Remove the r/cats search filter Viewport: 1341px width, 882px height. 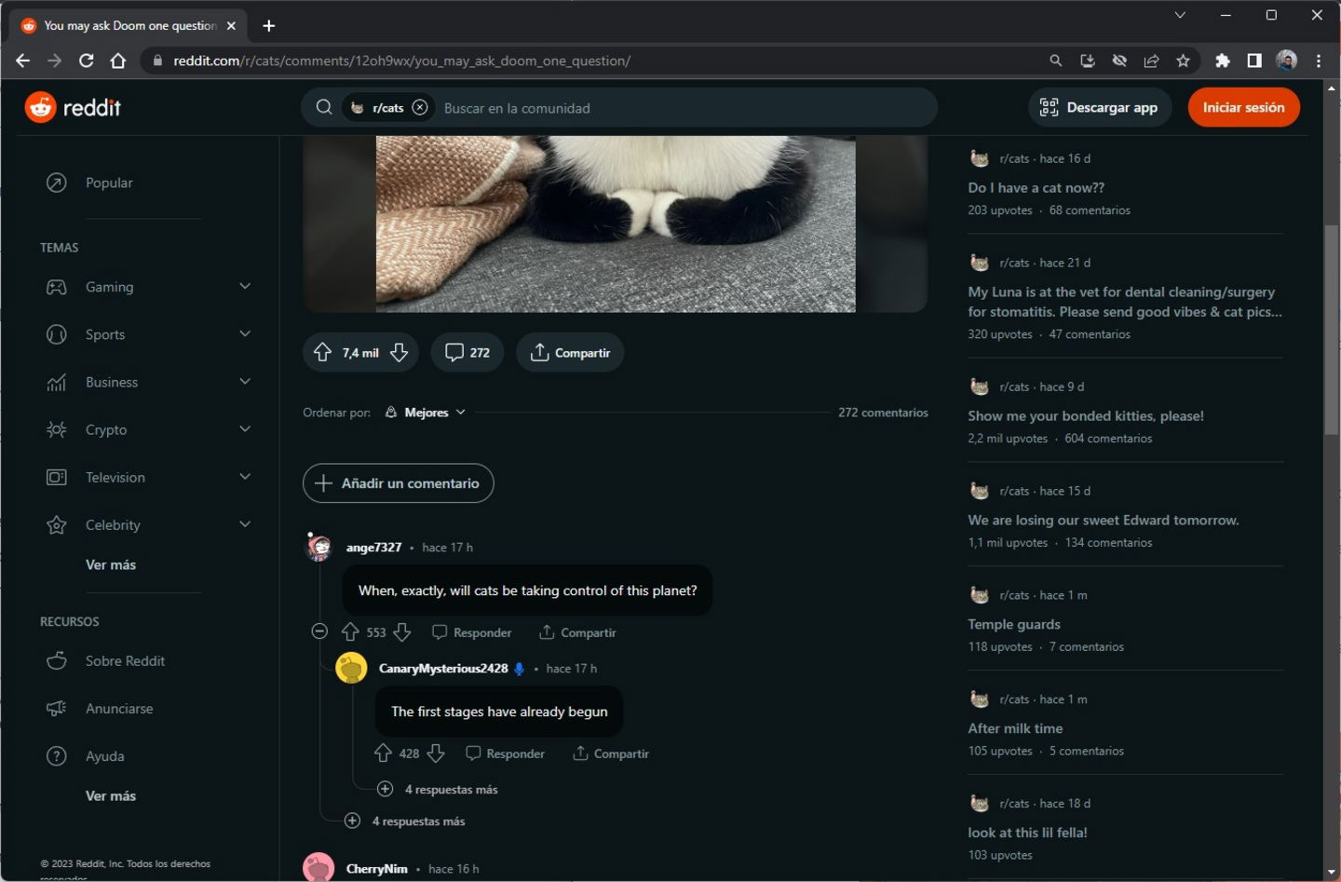point(420,108)
